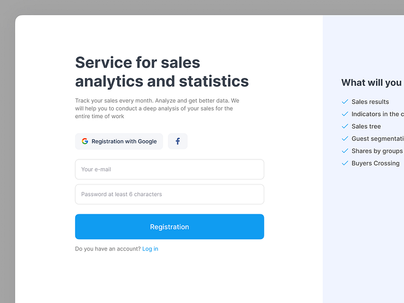Select the Sales tree list item

point(366,126)
